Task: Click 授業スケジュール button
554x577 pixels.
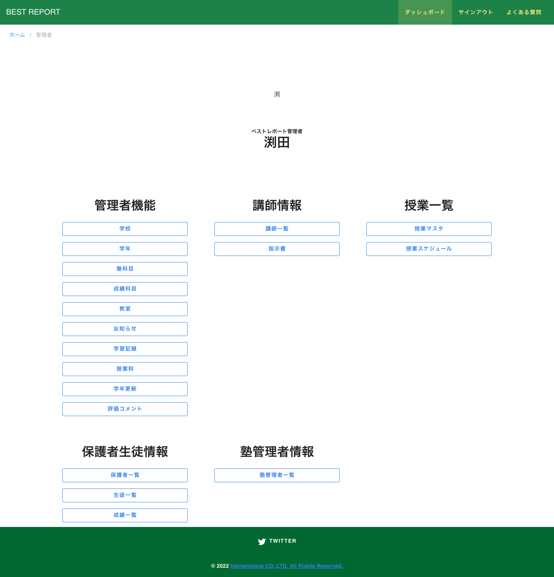Action: pos(429,249)
